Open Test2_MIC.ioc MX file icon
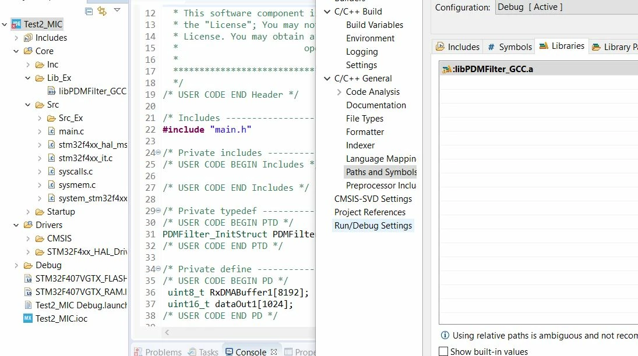This screenshot has height=356, width=638. (28, 318)
